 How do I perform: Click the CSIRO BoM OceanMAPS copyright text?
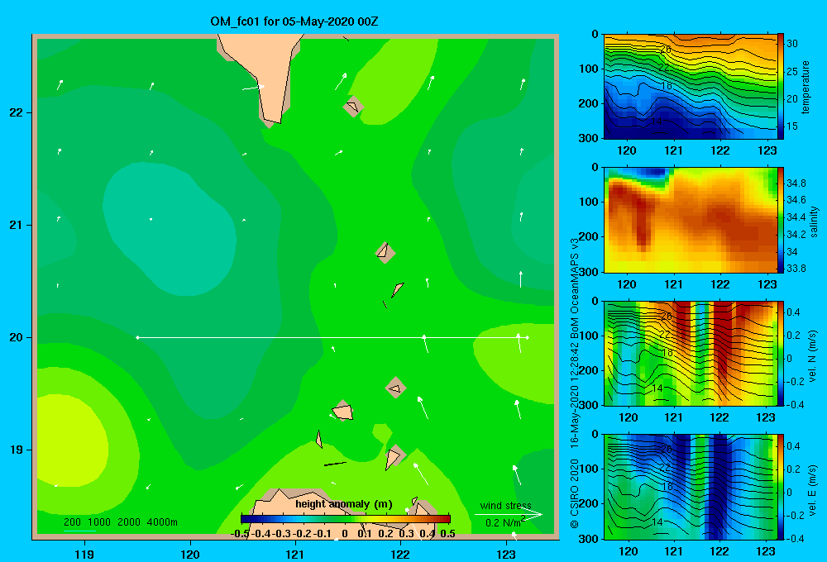pyautogui.click(x=575, y=382)
